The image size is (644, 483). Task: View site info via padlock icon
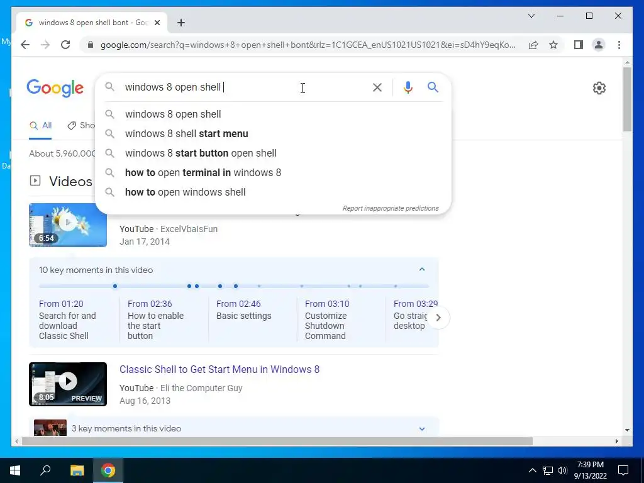coord(91,45)
